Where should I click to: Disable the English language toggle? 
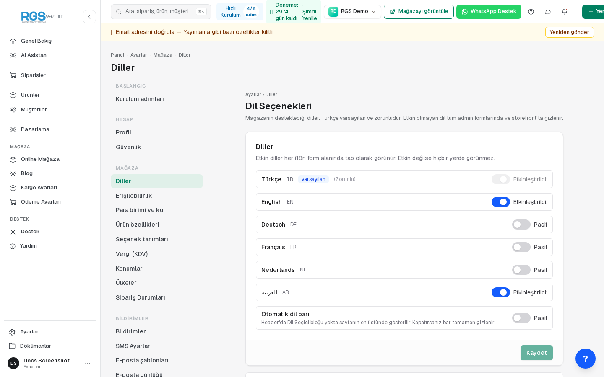[x=501, y=202]
